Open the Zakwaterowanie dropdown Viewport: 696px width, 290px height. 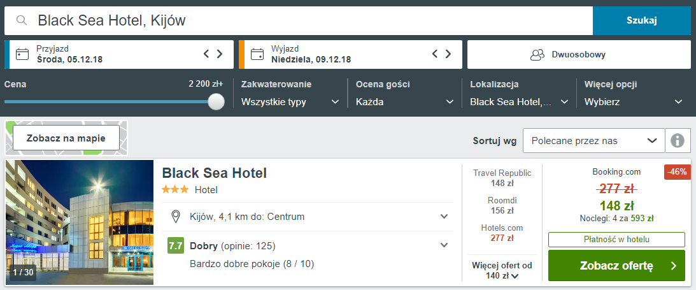click(x=290, y=102)
